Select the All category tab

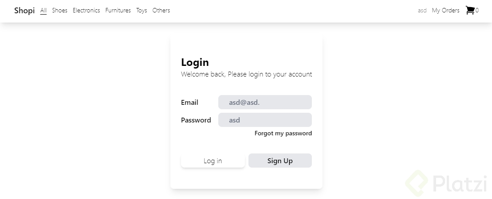click(x=43, y=11)
